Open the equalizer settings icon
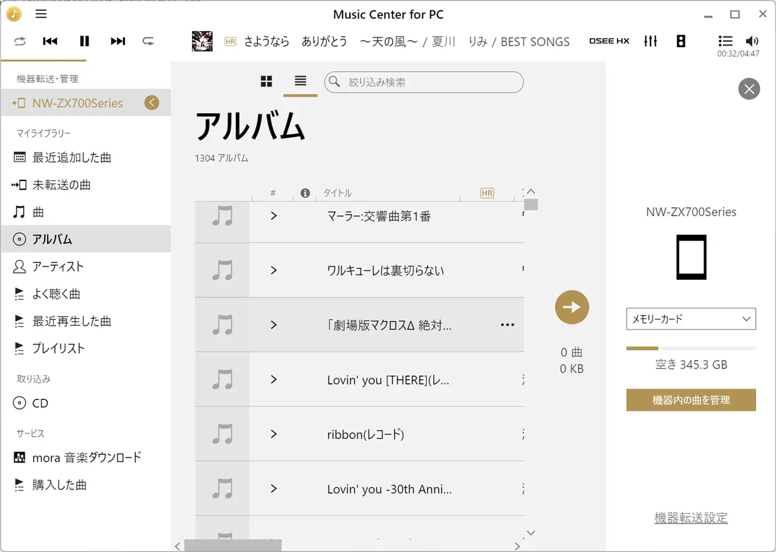This screenshot has width=776, height=552. [651, 41]
